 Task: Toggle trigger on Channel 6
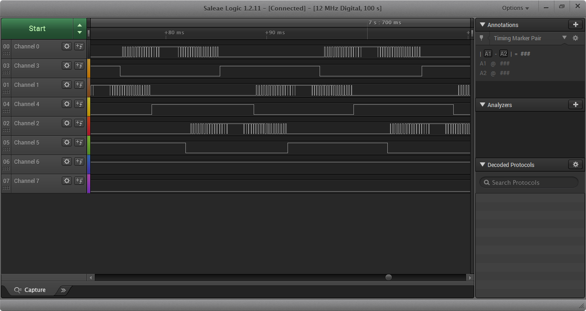coord(79,161)
